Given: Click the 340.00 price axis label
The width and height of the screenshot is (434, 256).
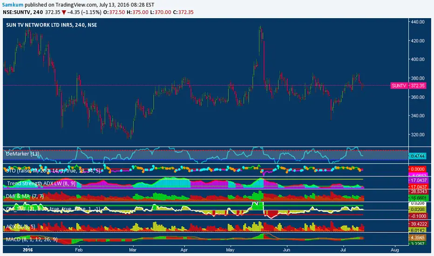Looking at the screenshot, I should point(418,116).
